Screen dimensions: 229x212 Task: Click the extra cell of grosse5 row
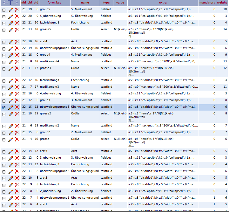tap(163, 32)
